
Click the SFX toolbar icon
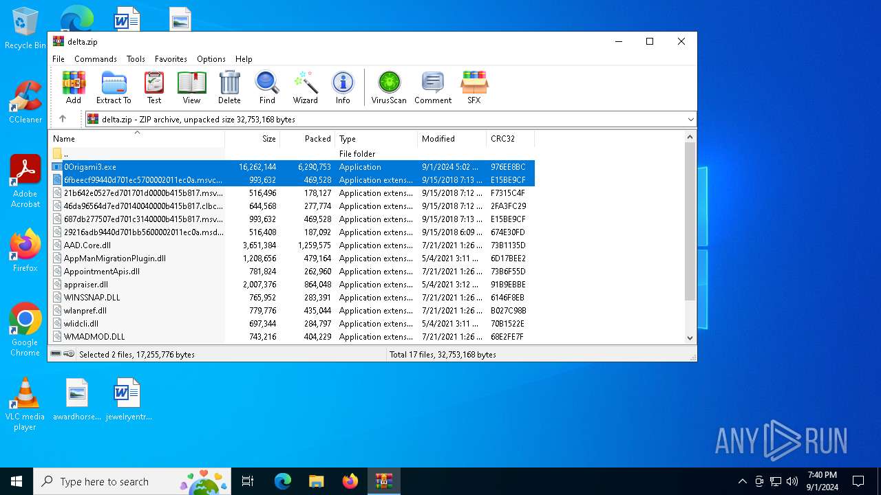tap(474, 87)
